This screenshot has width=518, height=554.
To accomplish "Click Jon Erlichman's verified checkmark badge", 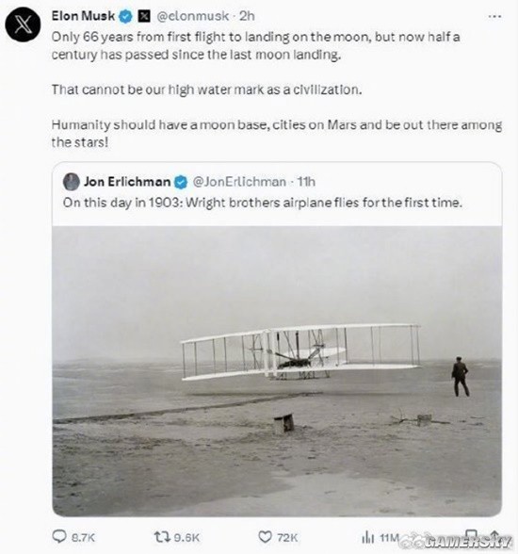I will pyautogui.click(x=181, y=182).
